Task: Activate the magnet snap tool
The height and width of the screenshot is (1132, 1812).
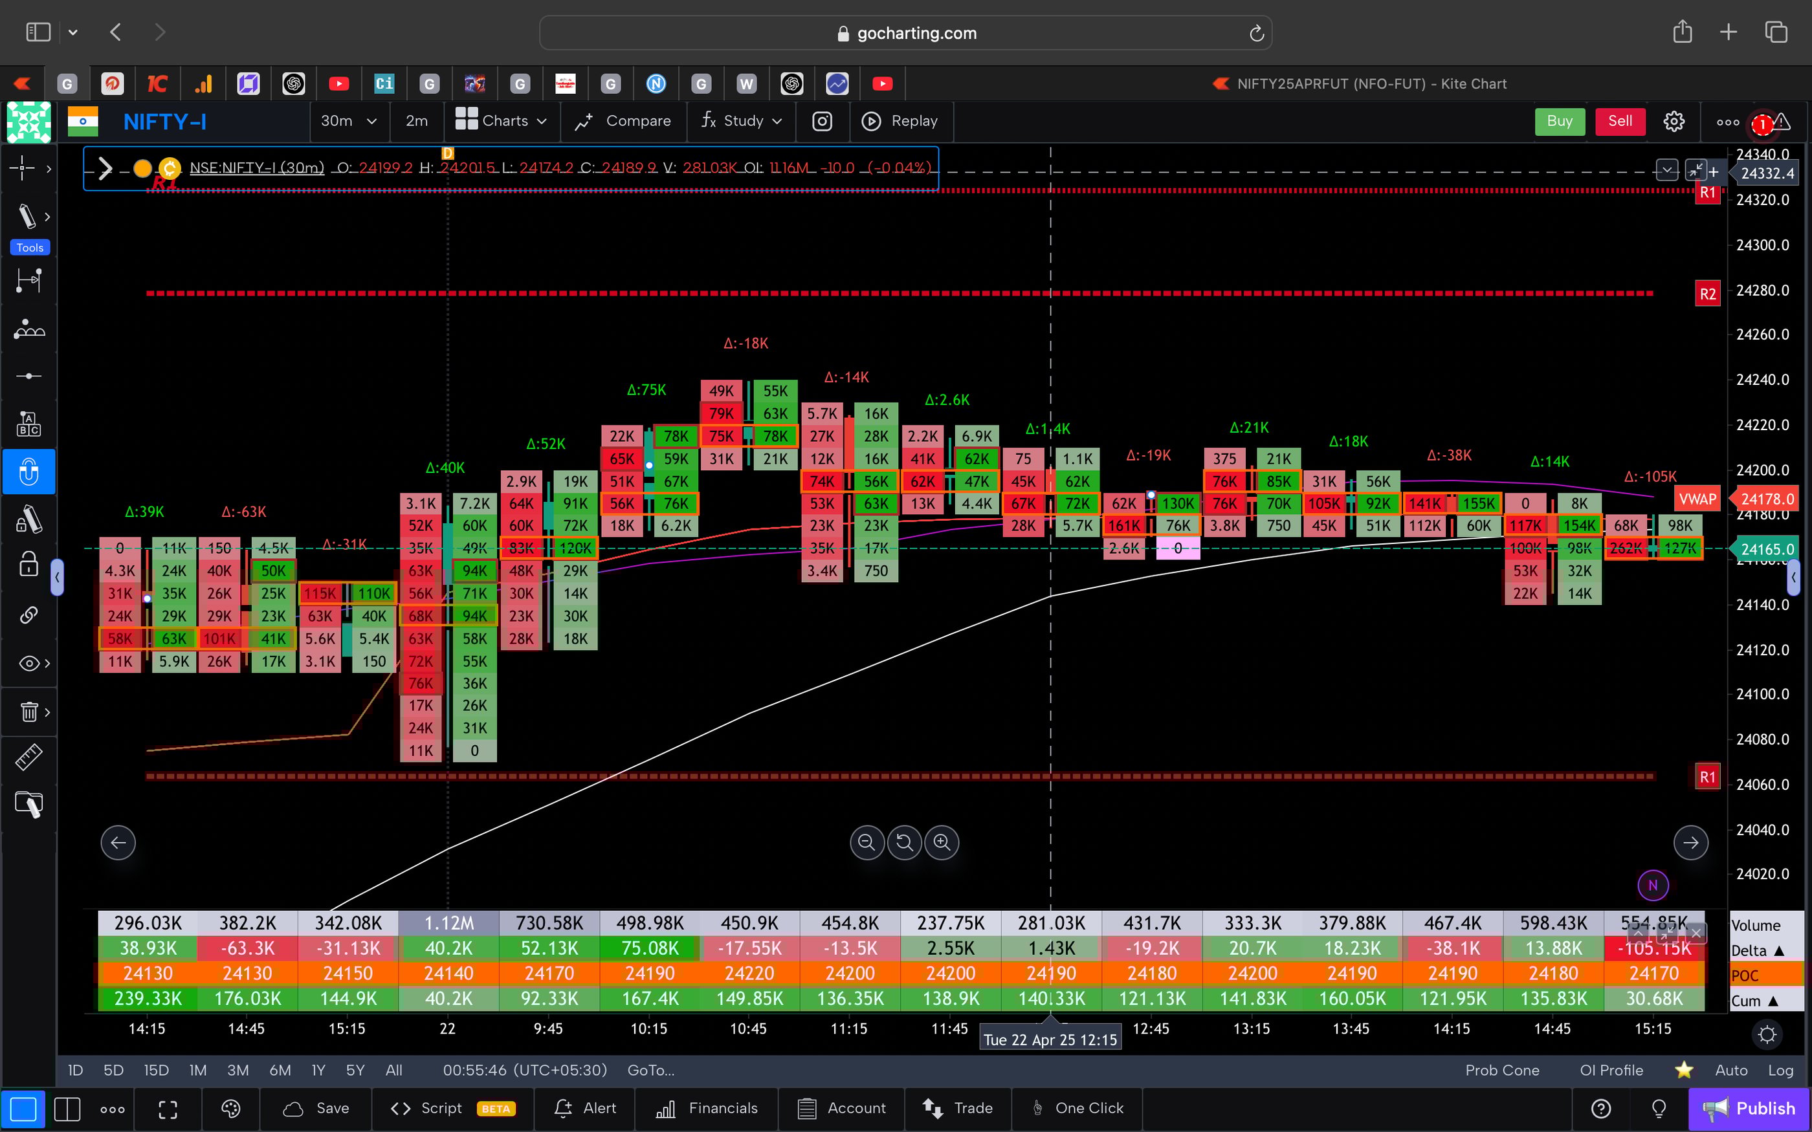Action: click(x=28, y=472)
